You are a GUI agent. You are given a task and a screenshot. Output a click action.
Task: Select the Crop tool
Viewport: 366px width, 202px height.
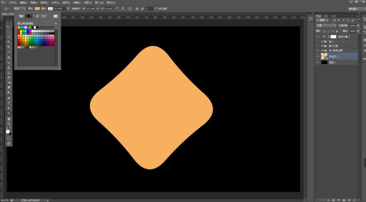point(9,47)
